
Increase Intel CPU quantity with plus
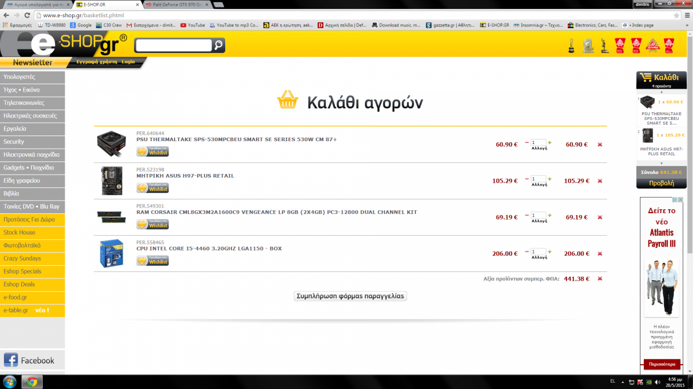[x=549, y=251]
